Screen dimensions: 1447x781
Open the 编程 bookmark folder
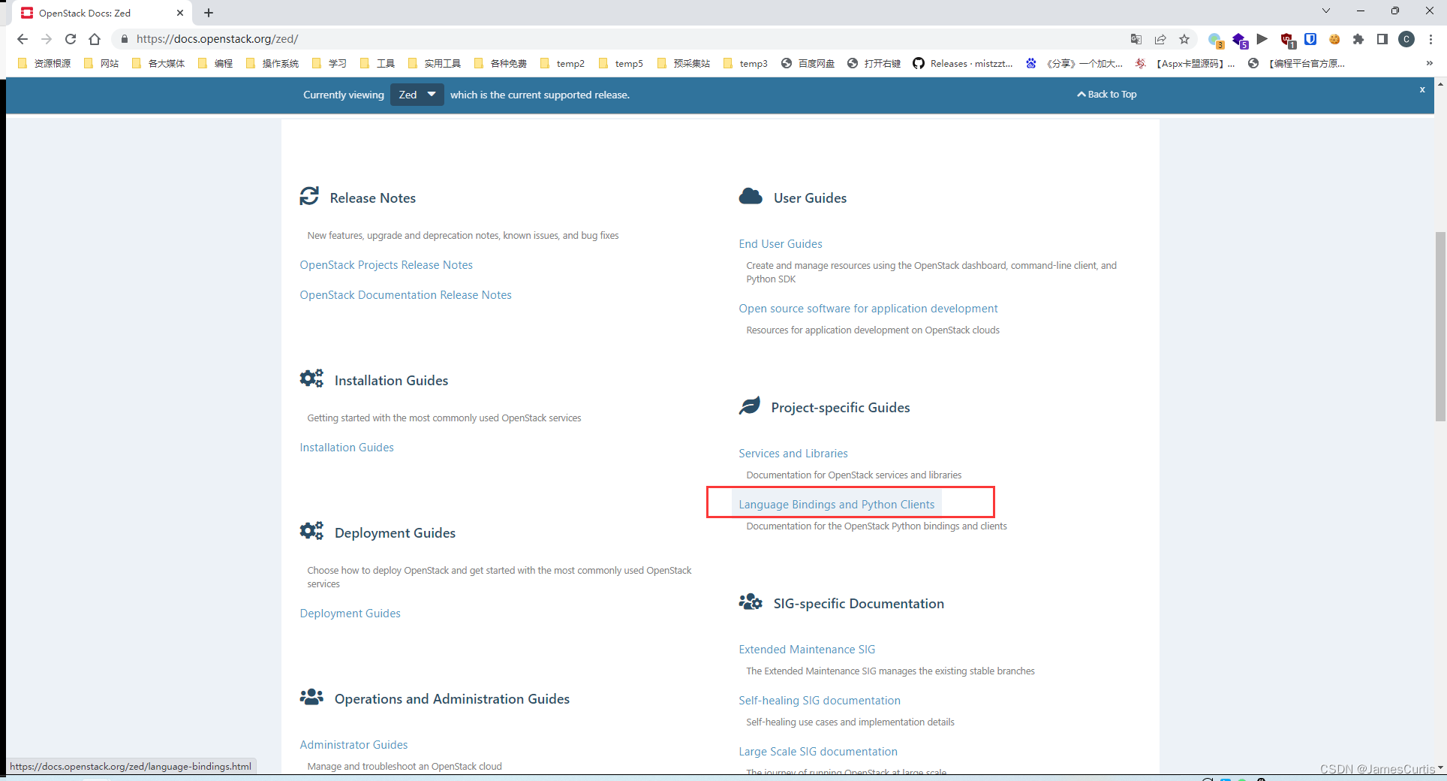pos(215,63)
